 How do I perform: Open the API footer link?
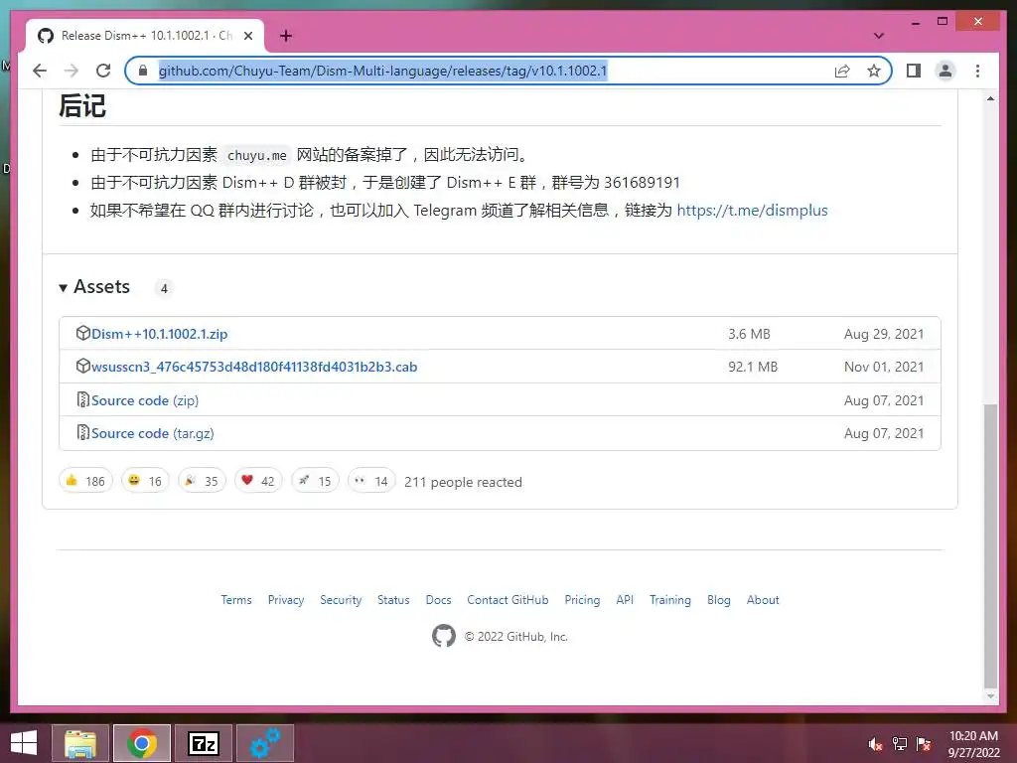pyautogui.click(x=625, y=600)
